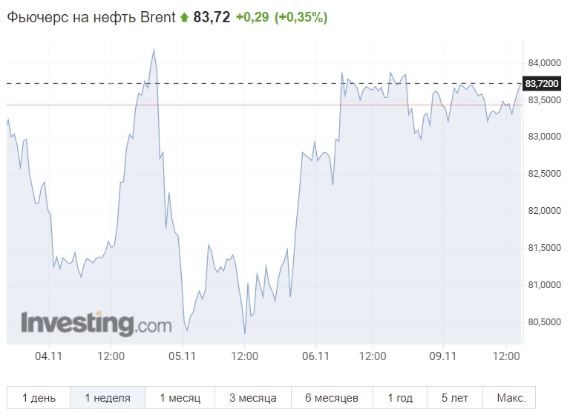This screenshot has height=418, width=570.
Task: Click the current price label 83,7200
Action: pyautogui.click(x=542, y=83)
